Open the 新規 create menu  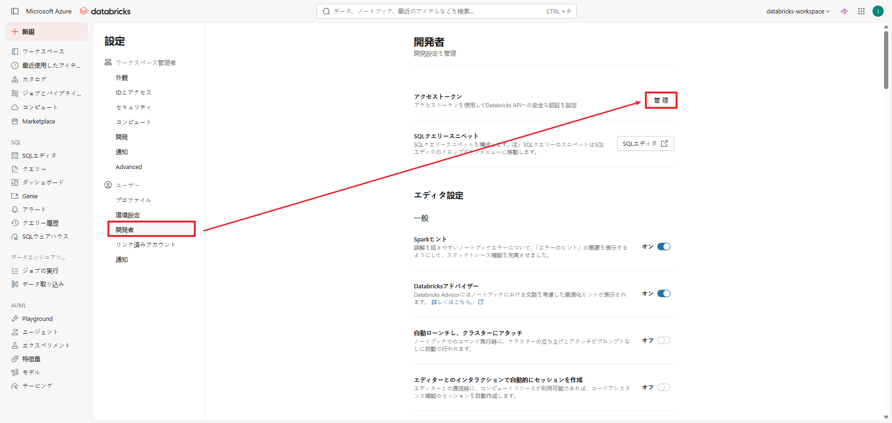point(46,32)
